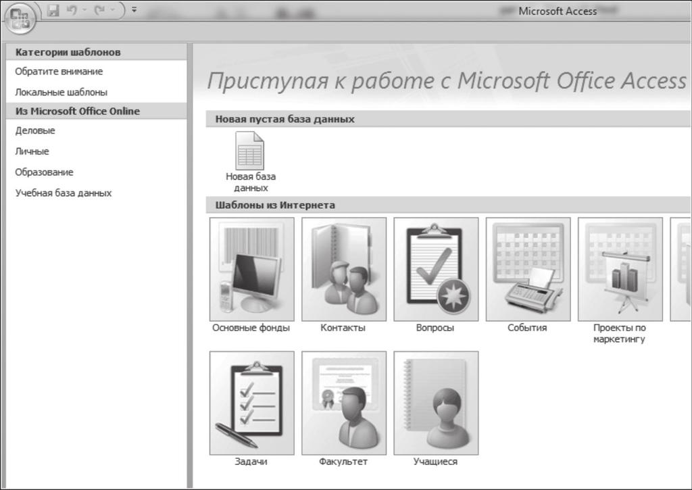Click the Новая база данных icon

(x=250, y=151)
